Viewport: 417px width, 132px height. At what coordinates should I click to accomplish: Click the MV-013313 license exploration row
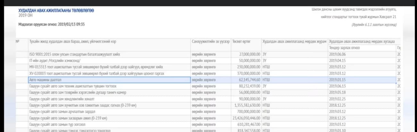point(96,67)
